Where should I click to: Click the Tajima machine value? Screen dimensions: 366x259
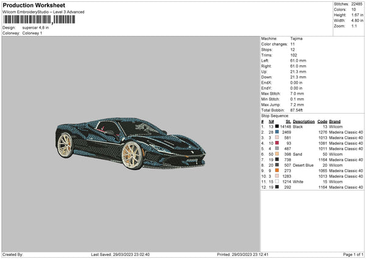(297, 38)
